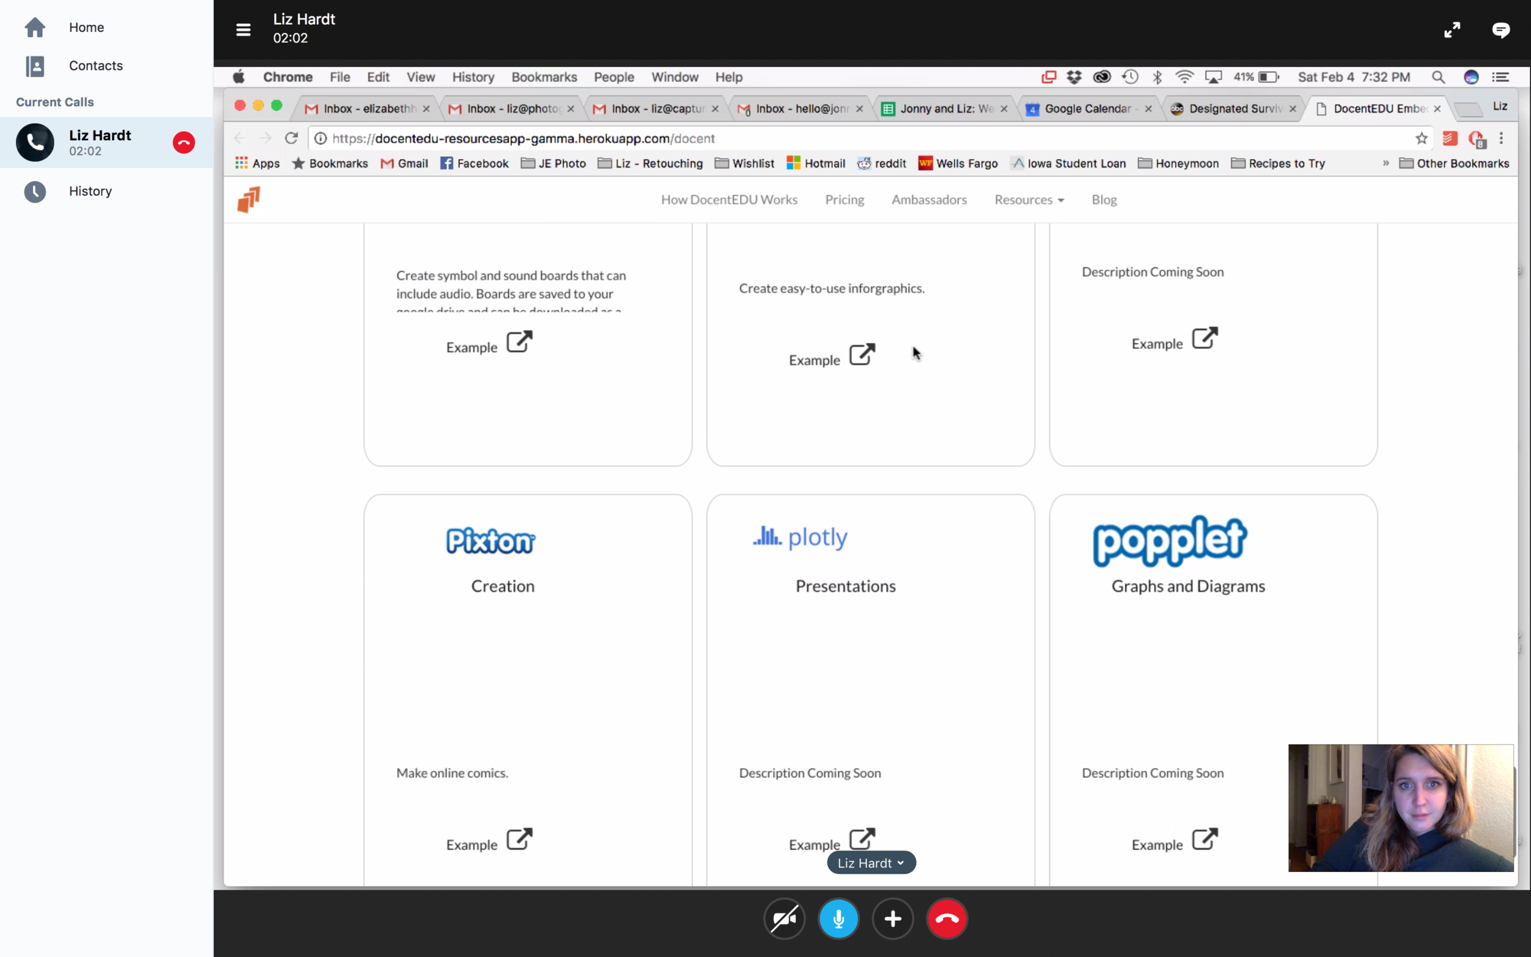Open the Recipes to Try folder
1531x957 pixels.
tap(1278, 163)
